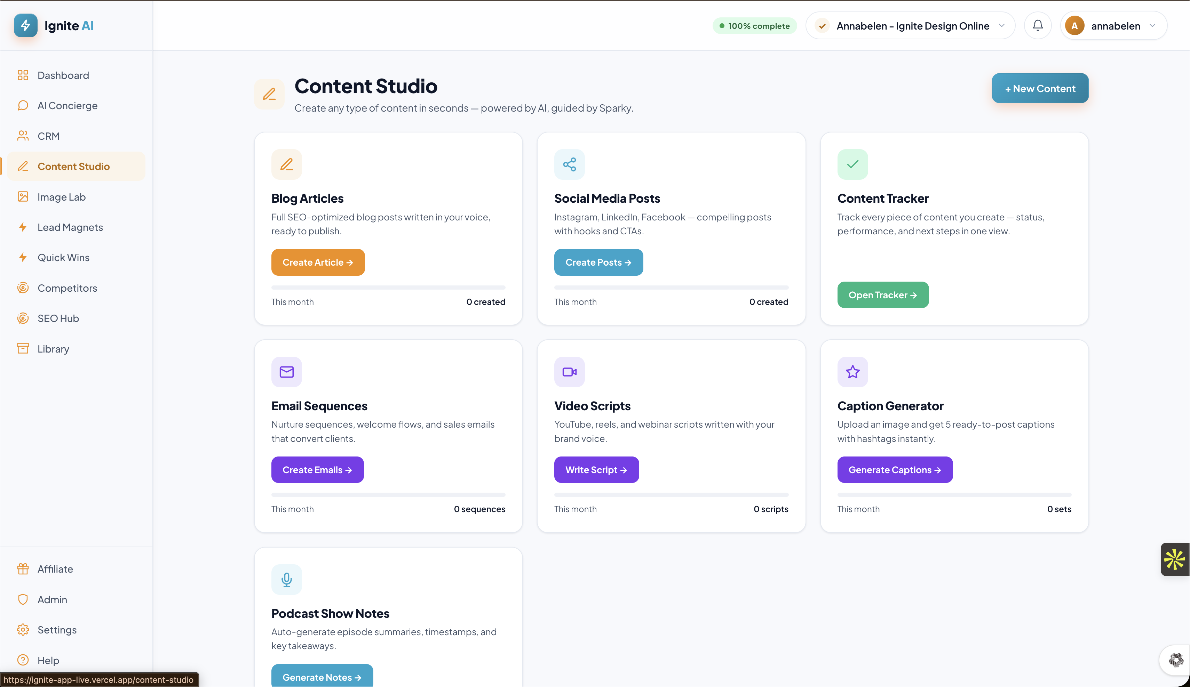Open the Library menu item
This screenshot has width=1190, height=687.
click(76, 349)
